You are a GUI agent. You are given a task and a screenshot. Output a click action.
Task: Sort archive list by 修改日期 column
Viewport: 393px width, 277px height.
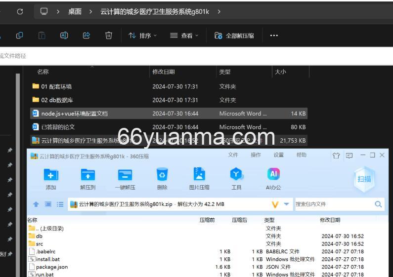tap(330, 220)
